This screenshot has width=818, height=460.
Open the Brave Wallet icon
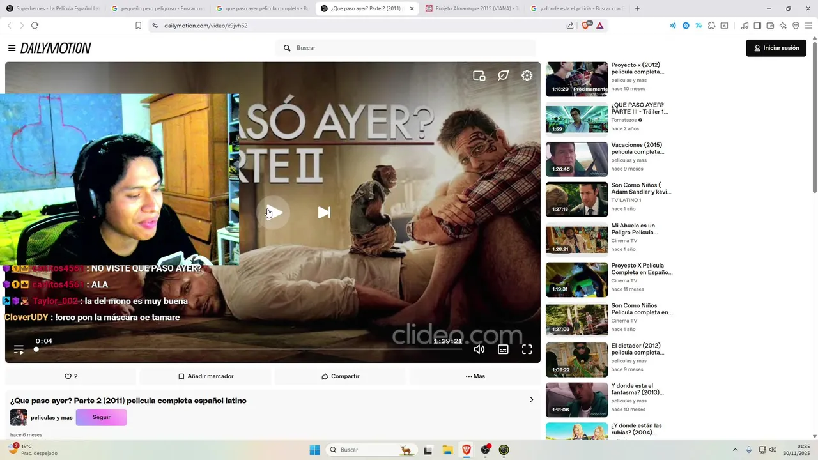click(x=770, y=26)
